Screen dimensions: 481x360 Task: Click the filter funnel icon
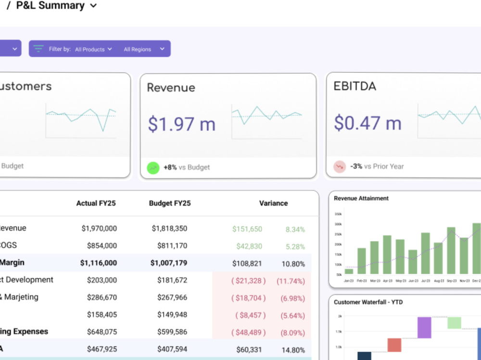[x=38, y=48]
